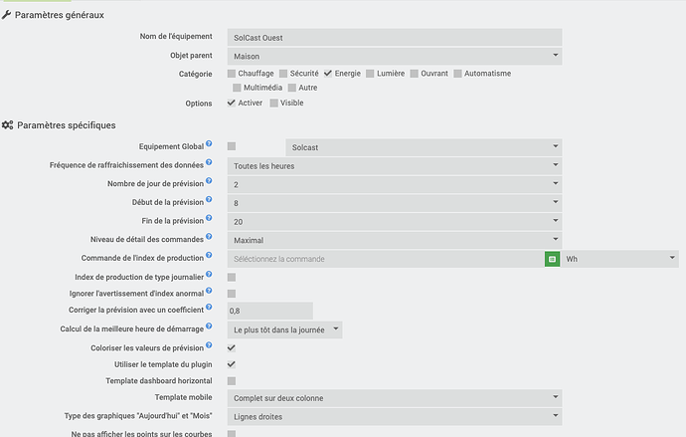Click help icon for Niveau de détail des commandes
The image size is (686, 437).
coord(209,237)
